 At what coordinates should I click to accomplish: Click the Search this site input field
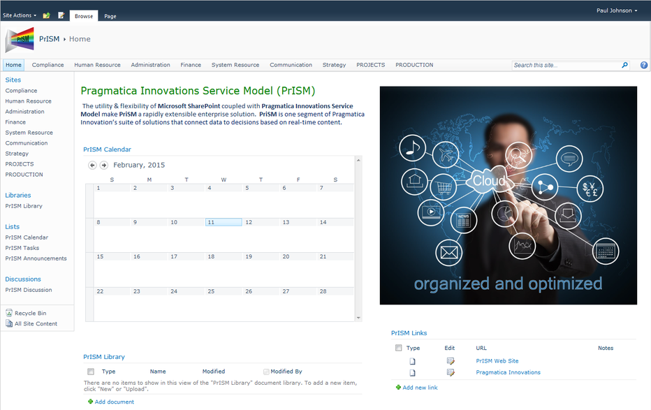point(566,65)
